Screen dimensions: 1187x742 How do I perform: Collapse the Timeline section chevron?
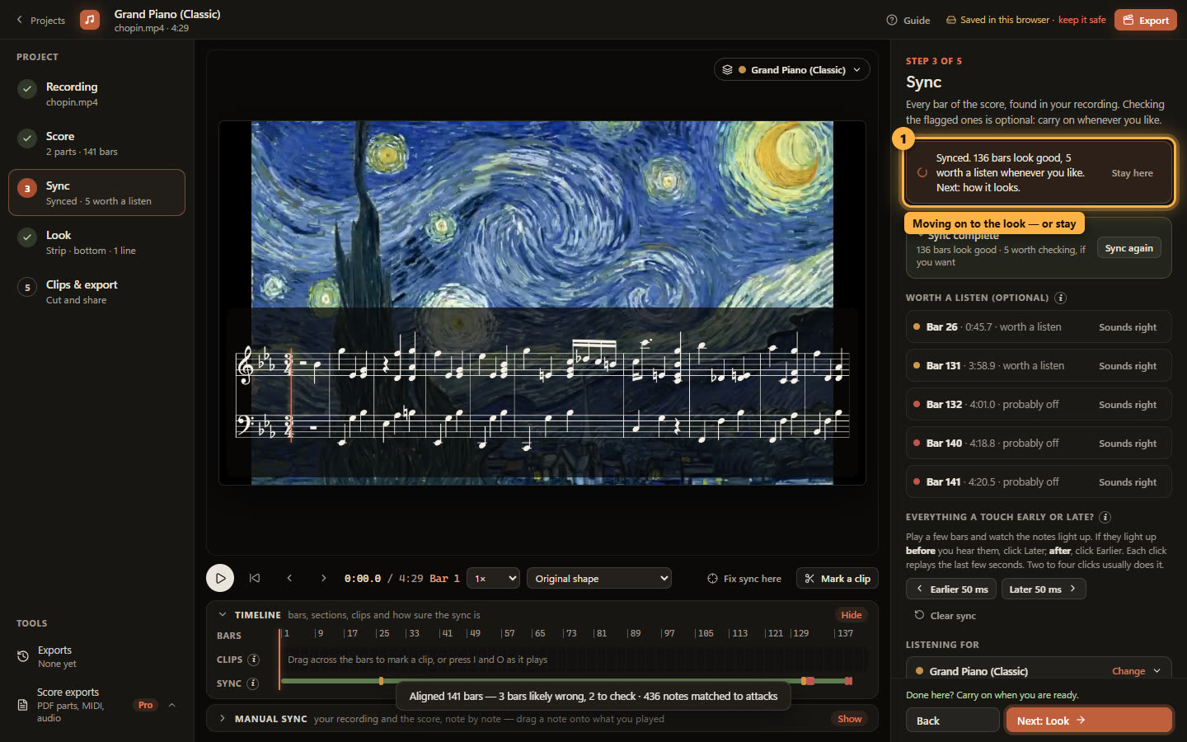tap(223, 615)
